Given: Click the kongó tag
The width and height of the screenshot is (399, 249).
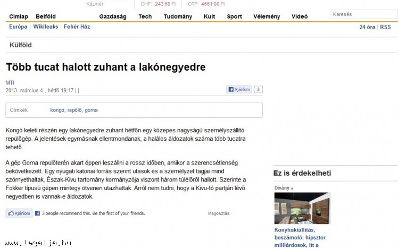Looking at the screenshot, I should click(x=57, y=110).
